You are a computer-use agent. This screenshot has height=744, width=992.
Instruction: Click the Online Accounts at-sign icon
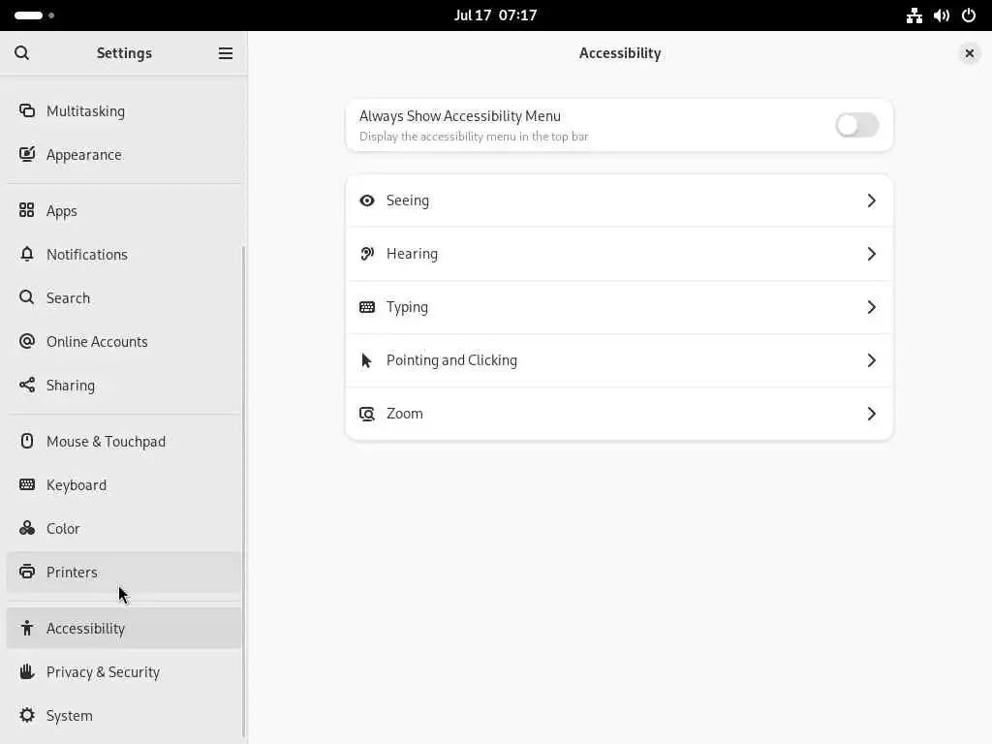26,341
